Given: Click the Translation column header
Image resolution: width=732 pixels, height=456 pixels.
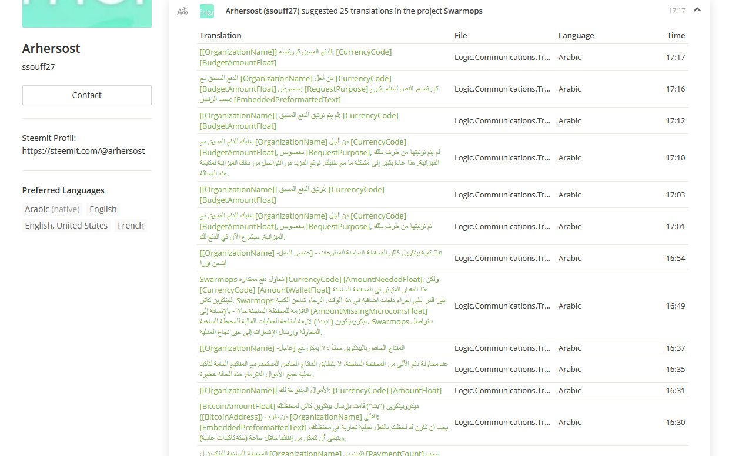Looking at the screenshot, I should coord(220,35).
